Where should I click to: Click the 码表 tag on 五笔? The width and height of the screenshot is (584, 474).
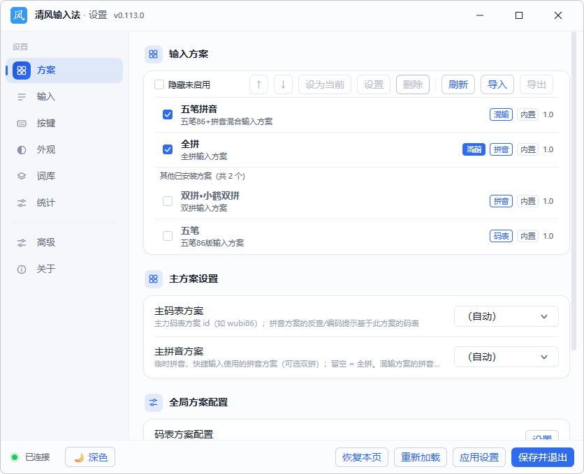(x=501, y=236)
